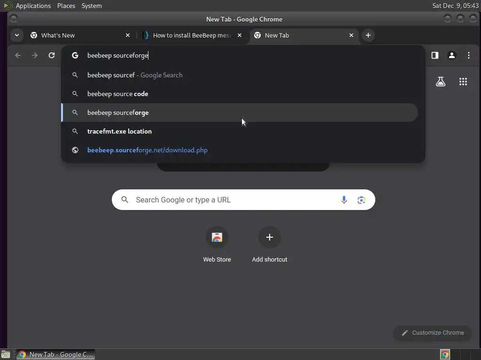
Task: Click the Customize Chrome button
Action: point(432,333)
